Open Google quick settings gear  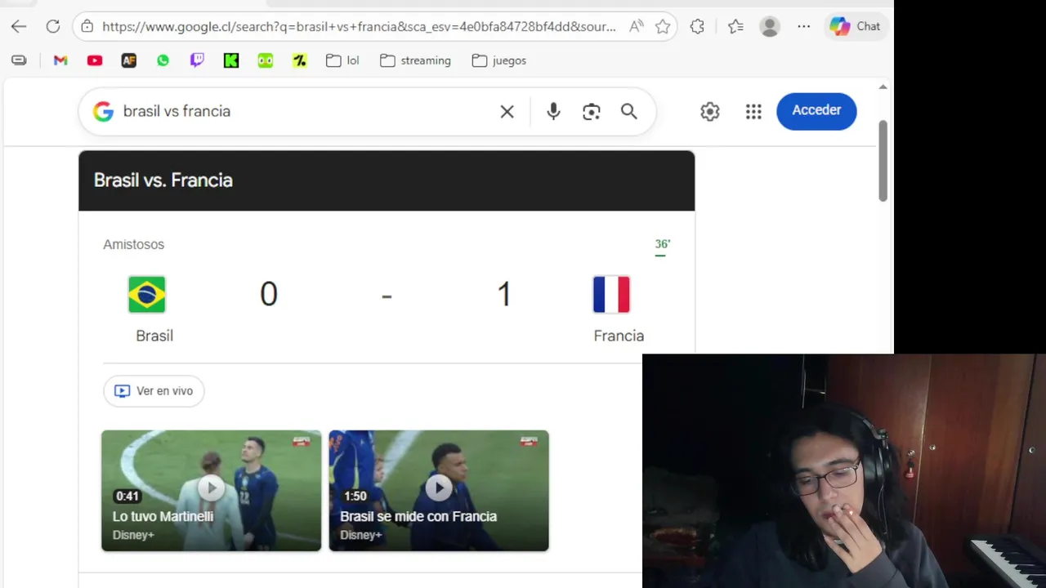709,111
